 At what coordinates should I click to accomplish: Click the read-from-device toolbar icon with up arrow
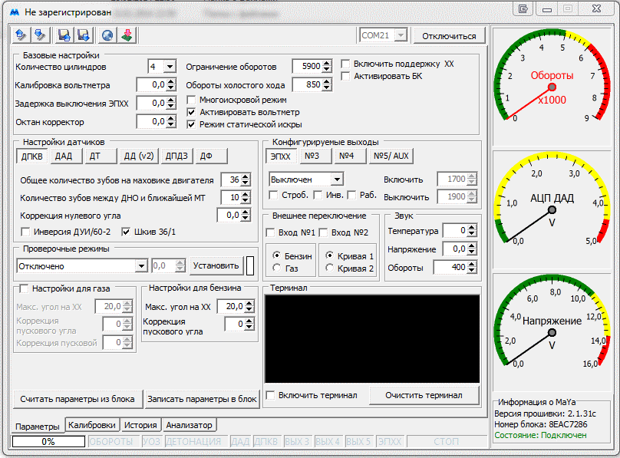21,35
